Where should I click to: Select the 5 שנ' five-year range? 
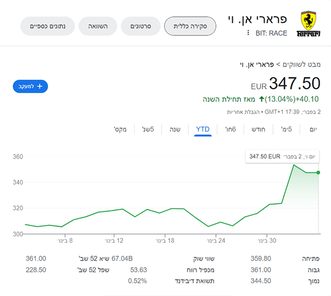(148, 129)
